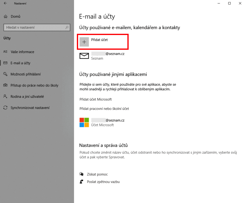Click Poslat zpětnou vazbu link
Image resolution: width=245 pixels, height=203 pixels.
103,182
